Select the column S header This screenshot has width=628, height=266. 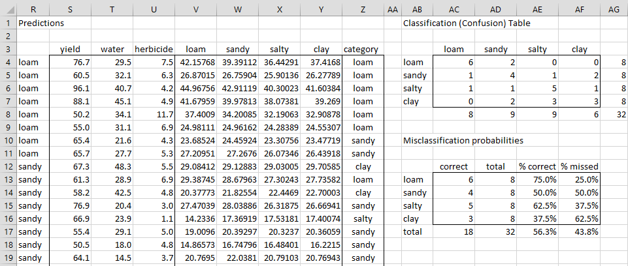[x=70, y=10]
